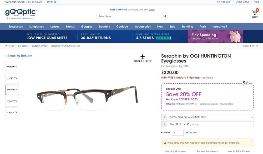Click the Seraphin brand logo
263x154 pixels.
pyautogui.click(x=143, y=58)
